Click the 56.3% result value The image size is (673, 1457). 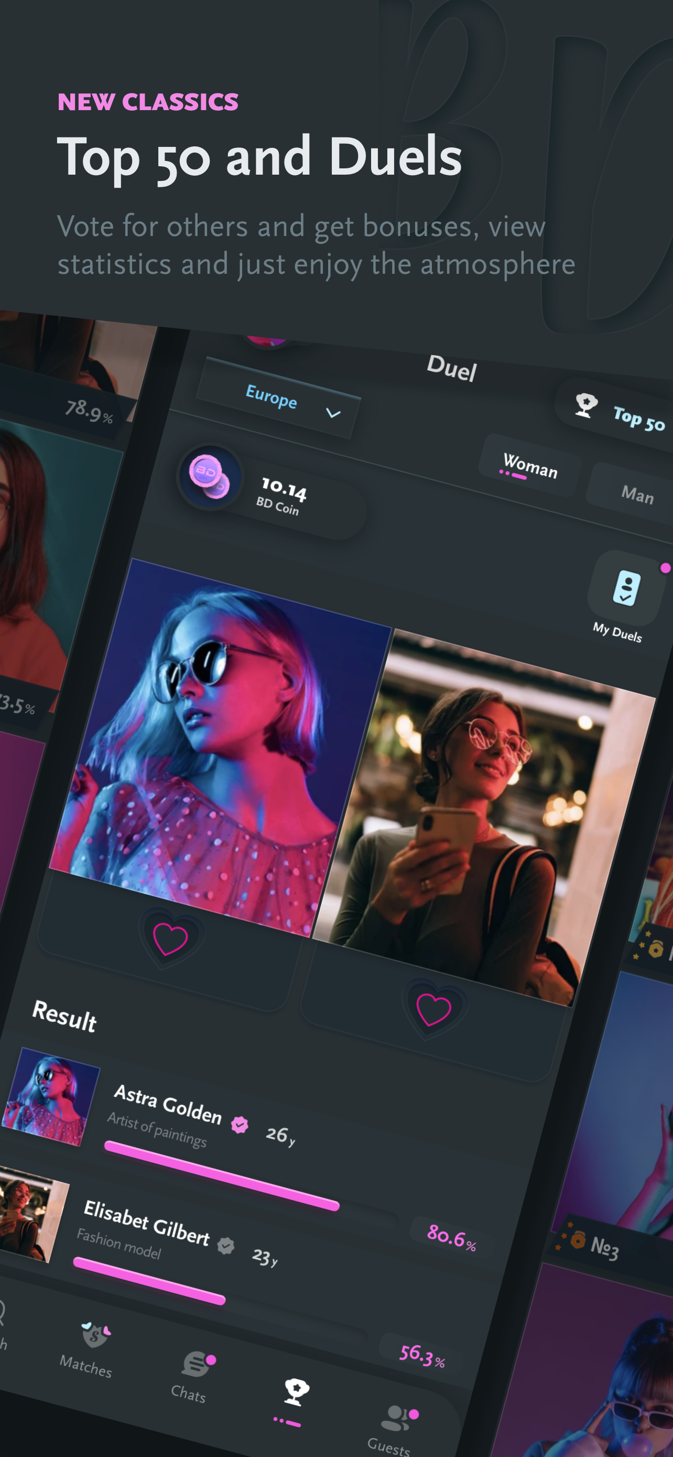tap(421, 1355)
